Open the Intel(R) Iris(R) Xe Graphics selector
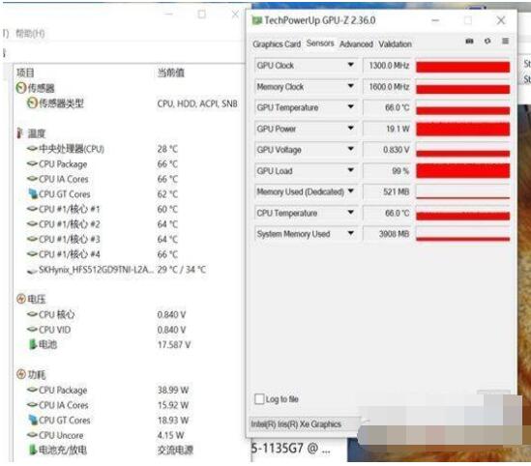Viewport: 531px width, 466px height. [304, 424]
